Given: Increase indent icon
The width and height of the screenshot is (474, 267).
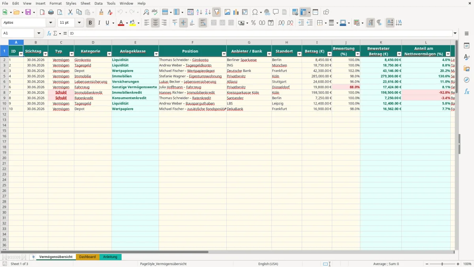Looking at the screenshot, I should point(301,23).
